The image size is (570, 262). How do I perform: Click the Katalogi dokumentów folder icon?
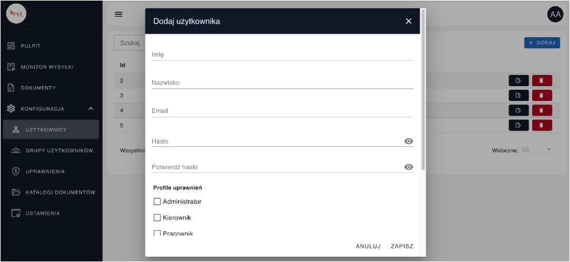click(x=16, y=192)
